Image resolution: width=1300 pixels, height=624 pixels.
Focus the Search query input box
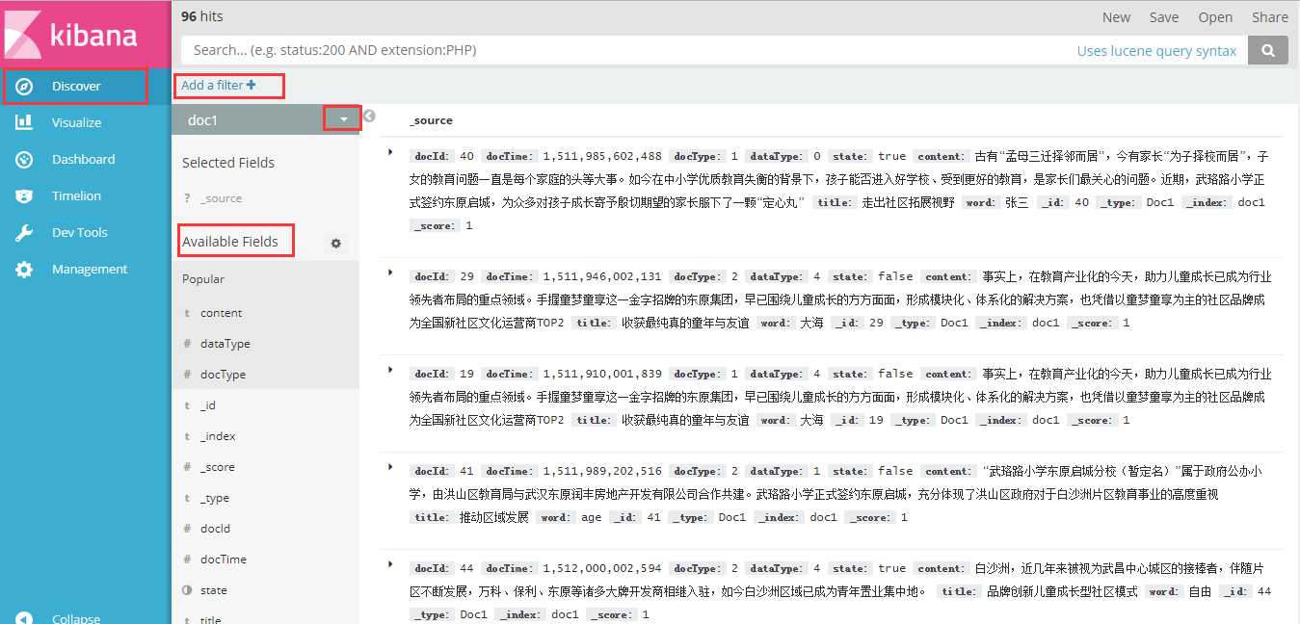(x=713, y=50)
